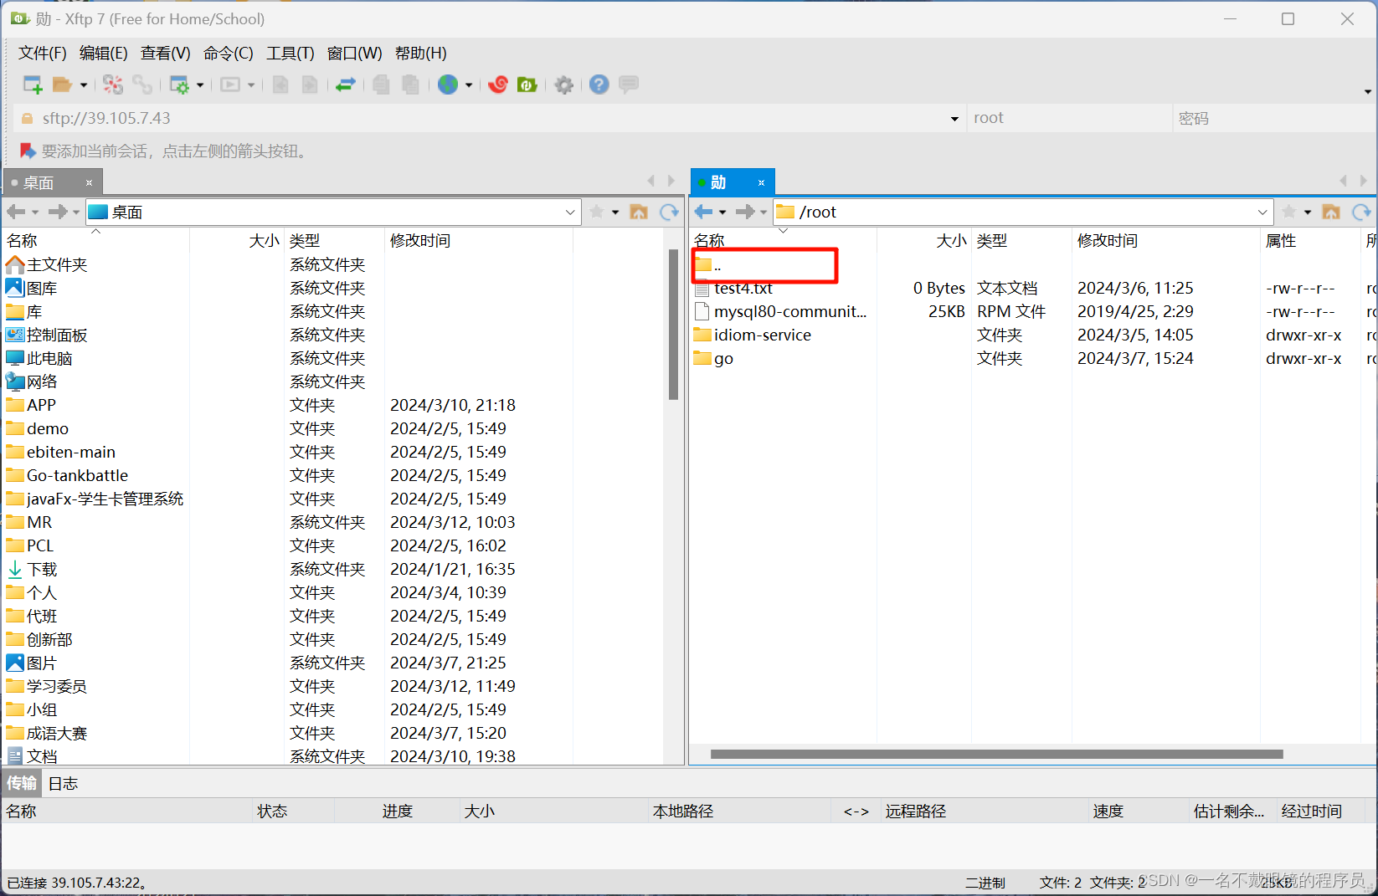Go to the remote home folder icon
Viewport: 1378px width, 896px height.
click(1331, 212)
